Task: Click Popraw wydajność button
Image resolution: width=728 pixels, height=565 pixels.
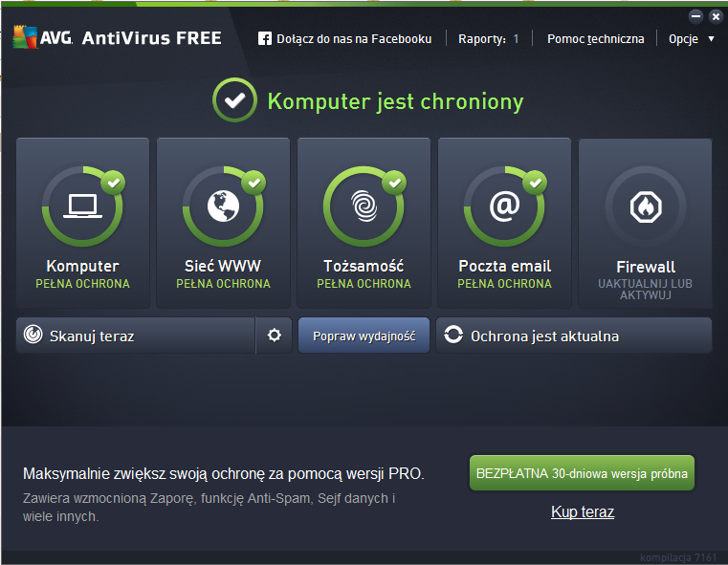Action: [x=364, y=336]
